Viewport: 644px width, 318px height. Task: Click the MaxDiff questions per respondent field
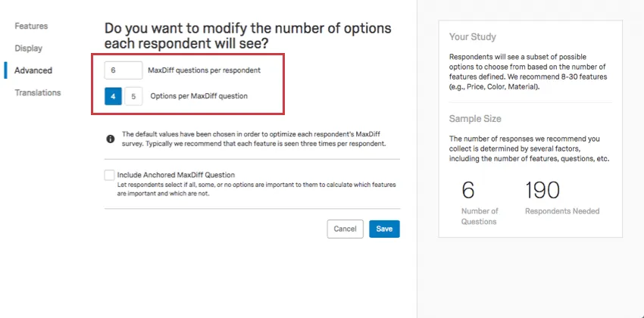(123, 70)
